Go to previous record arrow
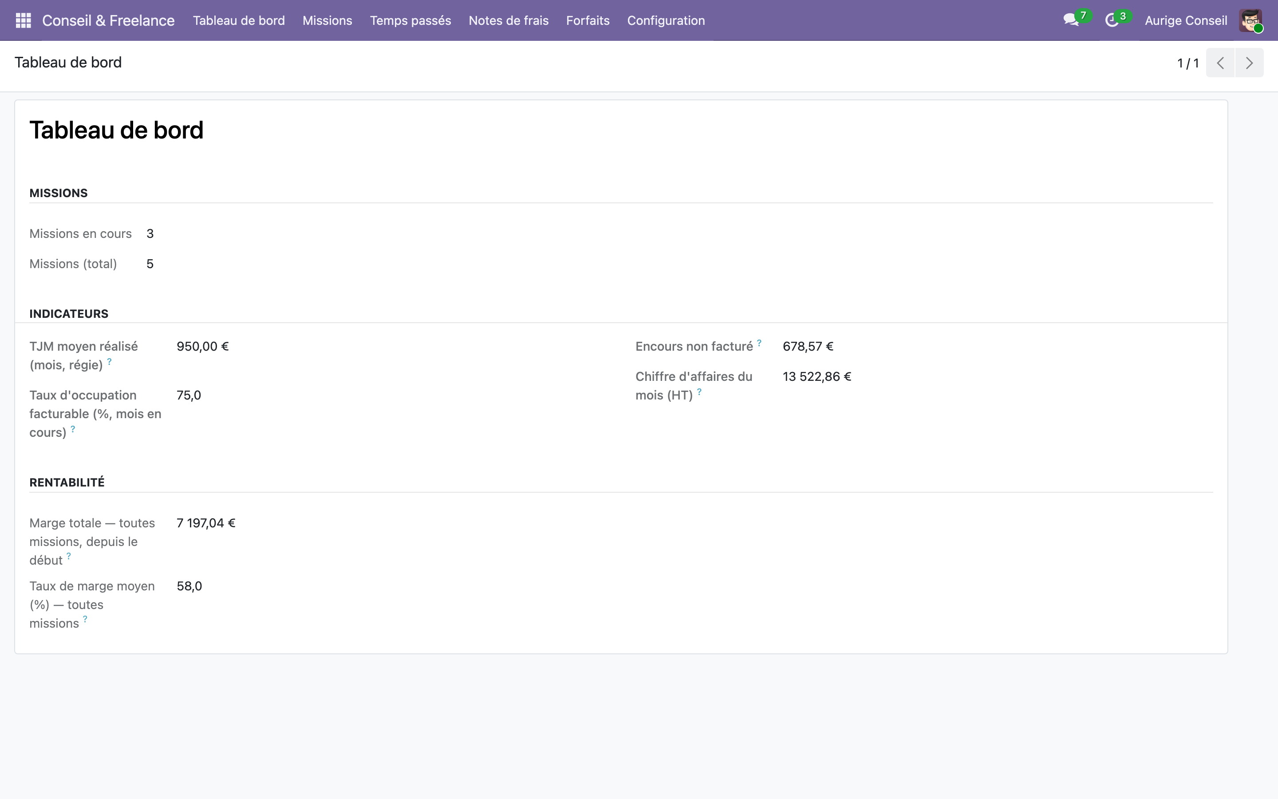This screenshot has height=799, width=1278. [1220, 63]
